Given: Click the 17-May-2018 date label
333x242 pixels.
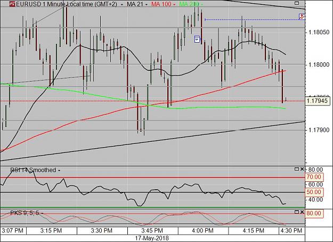Looking at the screenshot, I should tap(152, 238).
